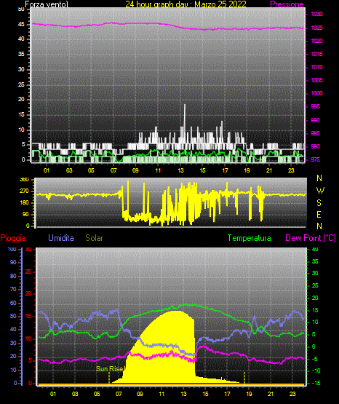Click the E compass label on direction chart
The height and width of the screenshot is (404, 339).
(319, 215)
